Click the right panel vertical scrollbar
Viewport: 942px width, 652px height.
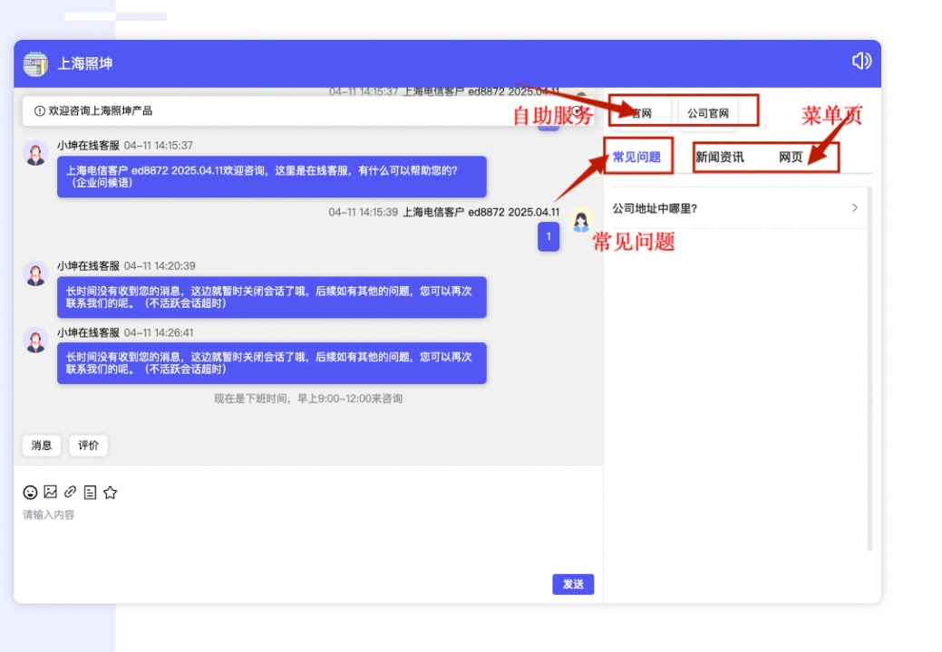869,369
